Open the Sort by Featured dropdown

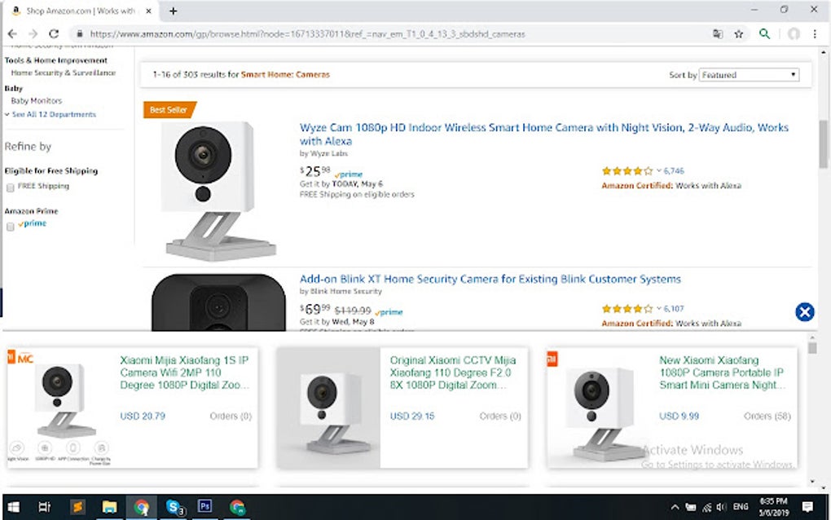[x=750, y=74]
